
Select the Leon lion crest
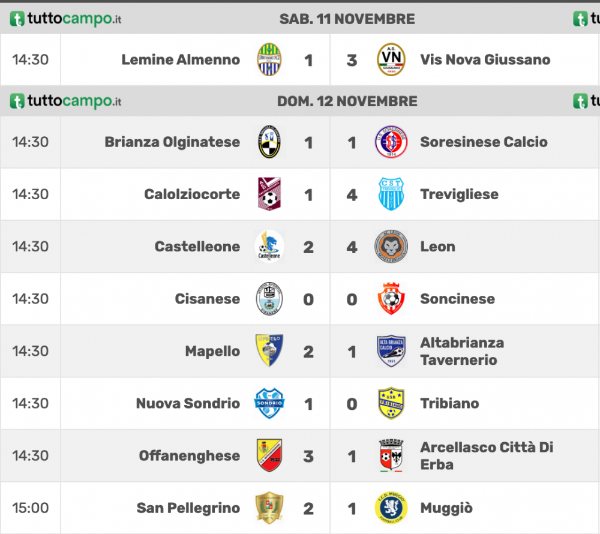tap(391, 247)
